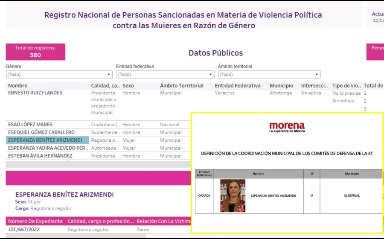
Task: Select highlighted ESPERANZA BENÍTEZ ARIZMENDI row
Action: coord(47,140)
